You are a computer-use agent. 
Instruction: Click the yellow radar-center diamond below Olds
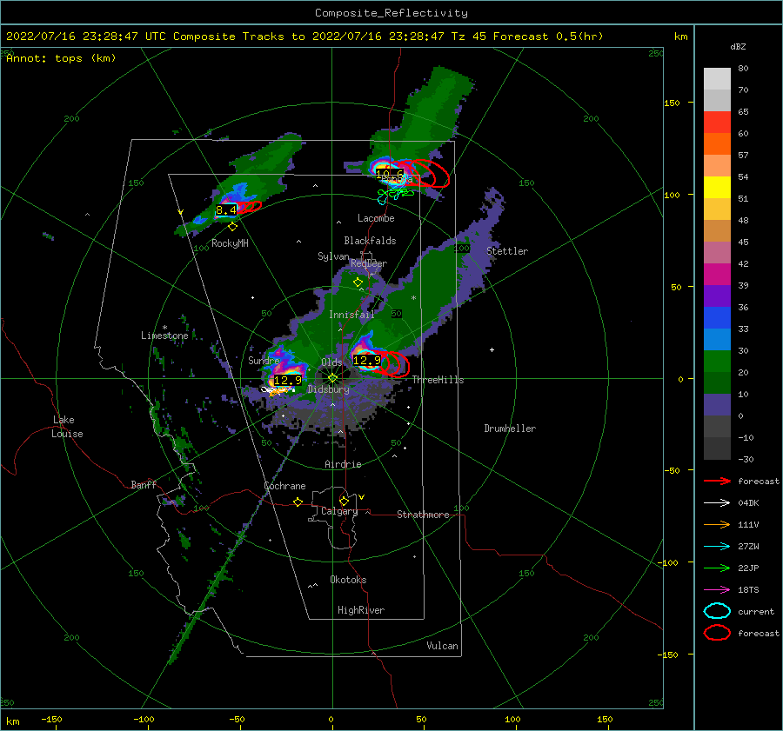(332, 378)
